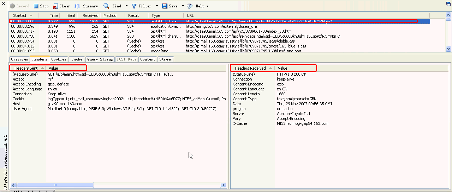Viewport: 452px width, 192px height.
Task: Click the Find magnifier icon
Action: 106,6
